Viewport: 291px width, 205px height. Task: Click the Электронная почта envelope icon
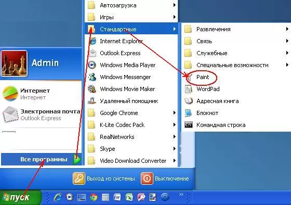(10, 114)
